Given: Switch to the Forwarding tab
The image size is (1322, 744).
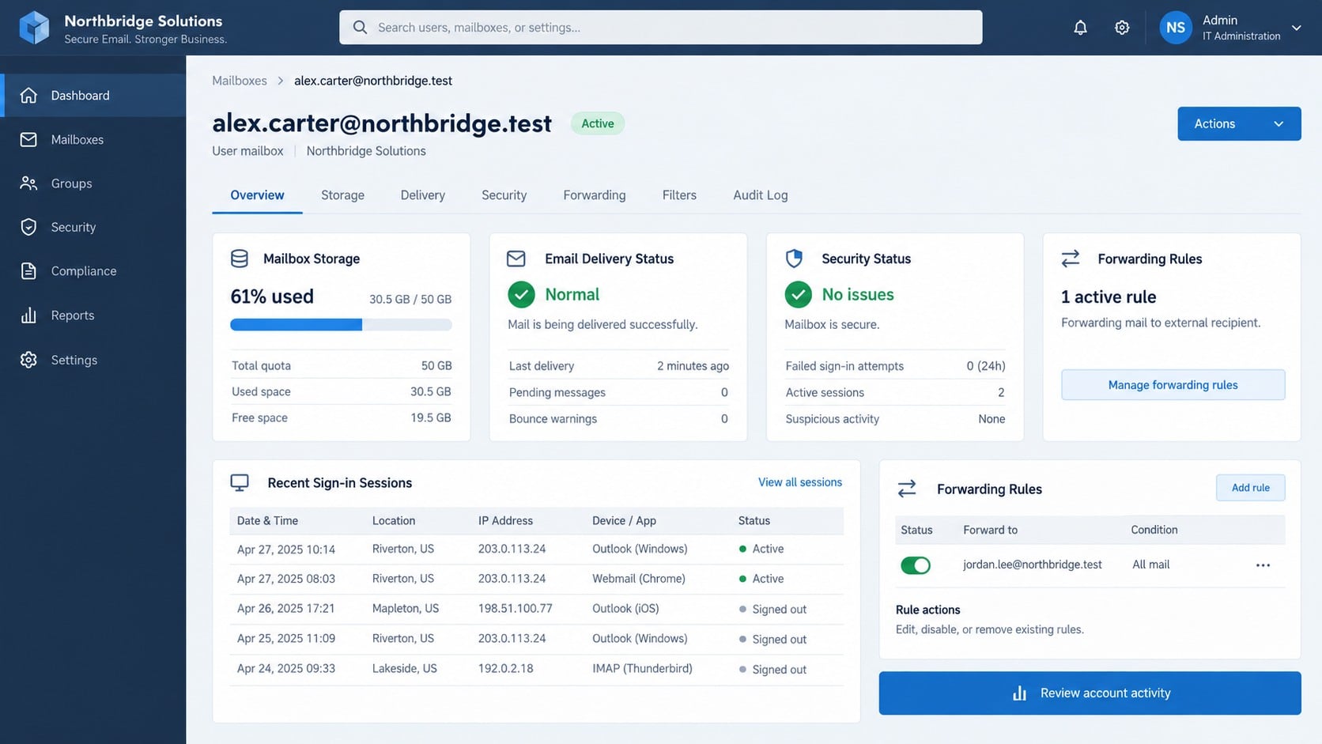Looking at the screenshot, I should (595, 195).
